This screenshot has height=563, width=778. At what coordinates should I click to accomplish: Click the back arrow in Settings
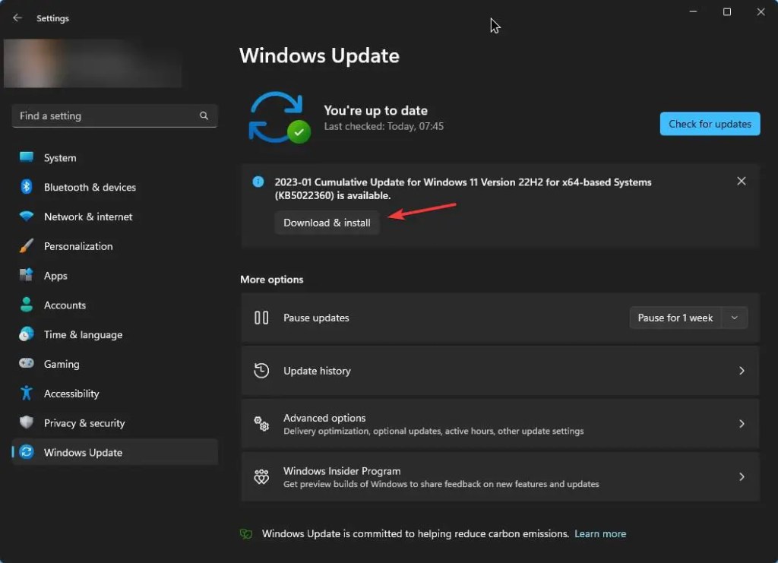(17, 18)
